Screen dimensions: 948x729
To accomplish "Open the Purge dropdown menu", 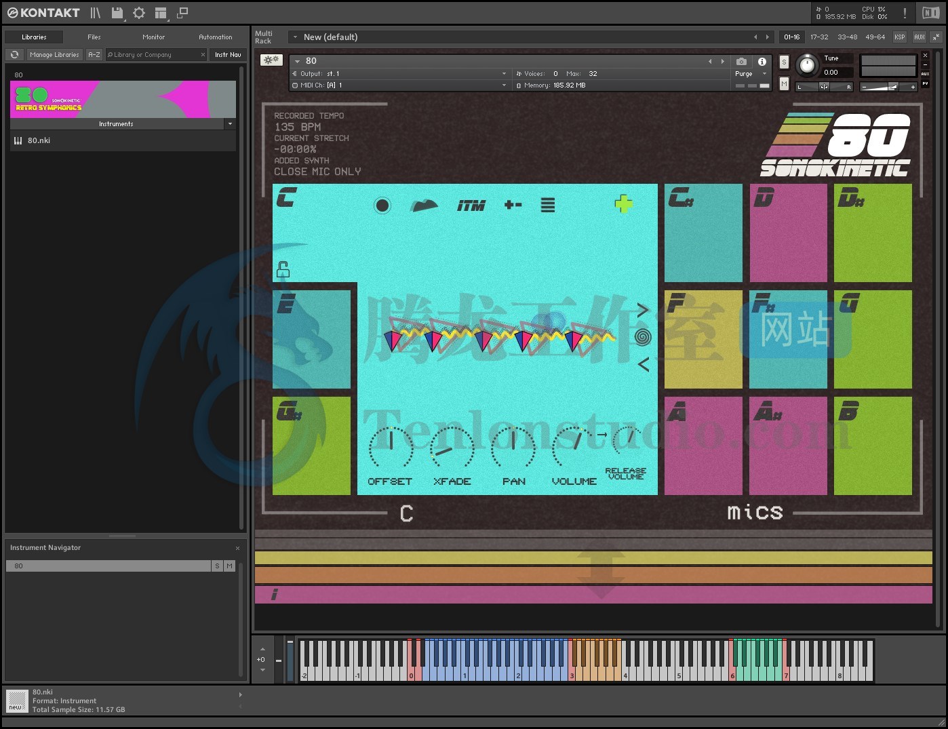I will pyautogui.click(x=750, y=74).
